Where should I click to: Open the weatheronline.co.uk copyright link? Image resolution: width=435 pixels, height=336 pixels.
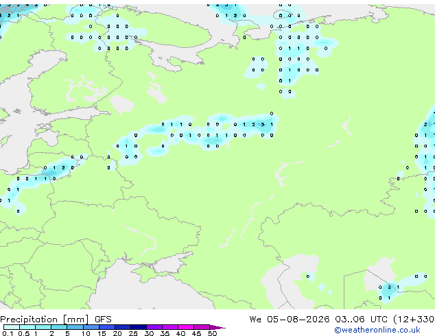(x=377, y=330)
